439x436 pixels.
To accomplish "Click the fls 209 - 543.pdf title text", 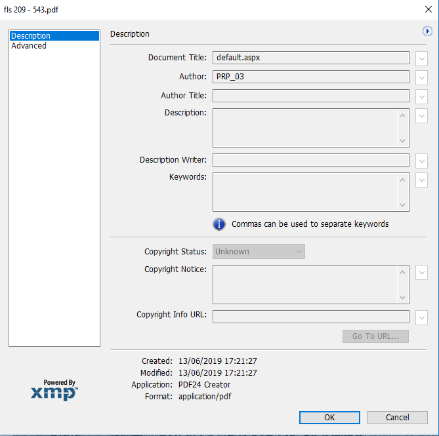I will (x=31, y=10).
